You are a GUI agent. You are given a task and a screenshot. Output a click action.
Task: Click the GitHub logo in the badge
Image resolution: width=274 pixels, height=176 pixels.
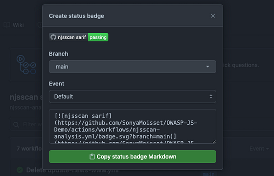click(53, 37)
